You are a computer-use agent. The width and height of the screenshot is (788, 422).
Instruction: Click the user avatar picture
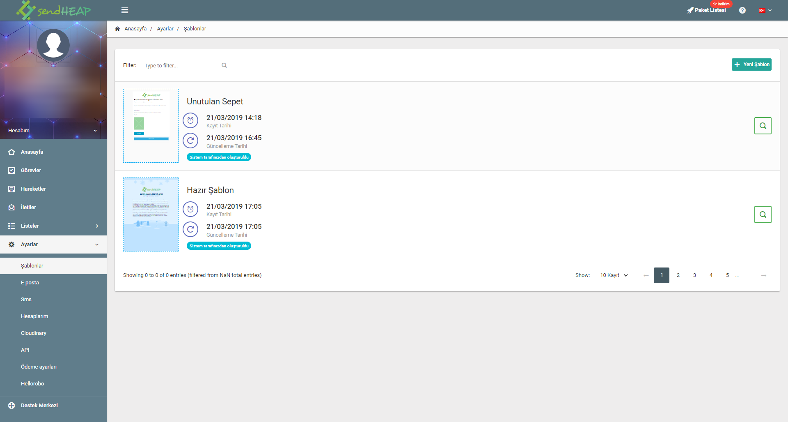tap(53, 45)
